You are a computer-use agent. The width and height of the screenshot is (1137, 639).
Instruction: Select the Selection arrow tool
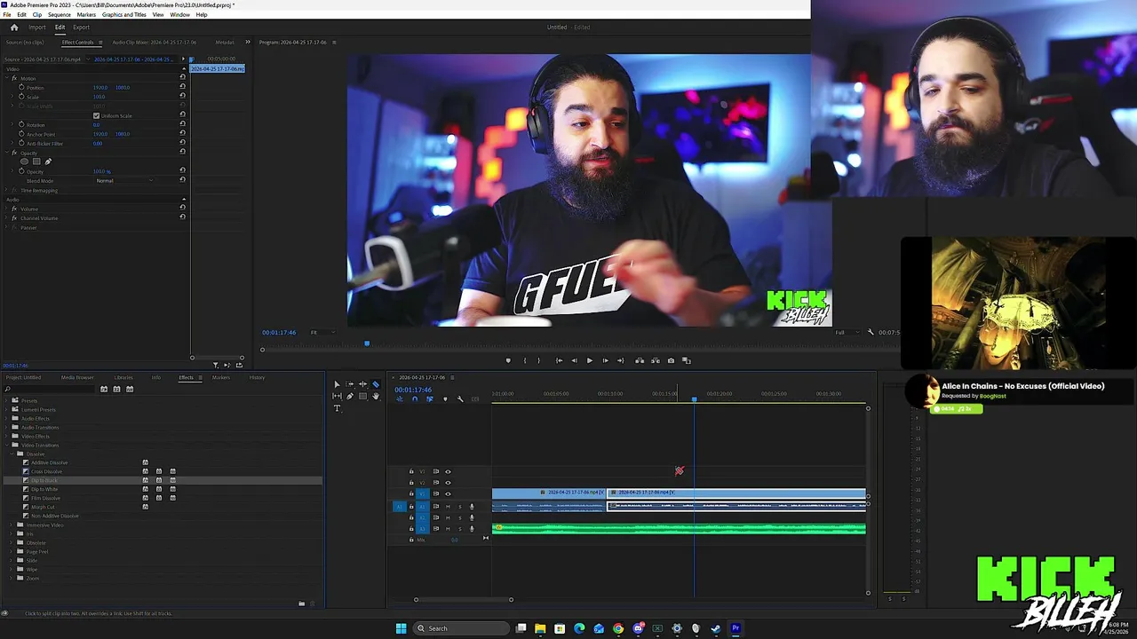(x=337, y=384)
